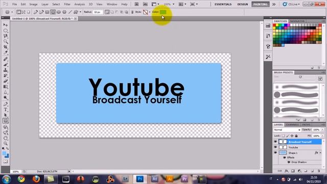Image resolution: width=327 pixels, height=184 pixels.
Task: Expand more workspaces chevron
Action: coord(274,4)
